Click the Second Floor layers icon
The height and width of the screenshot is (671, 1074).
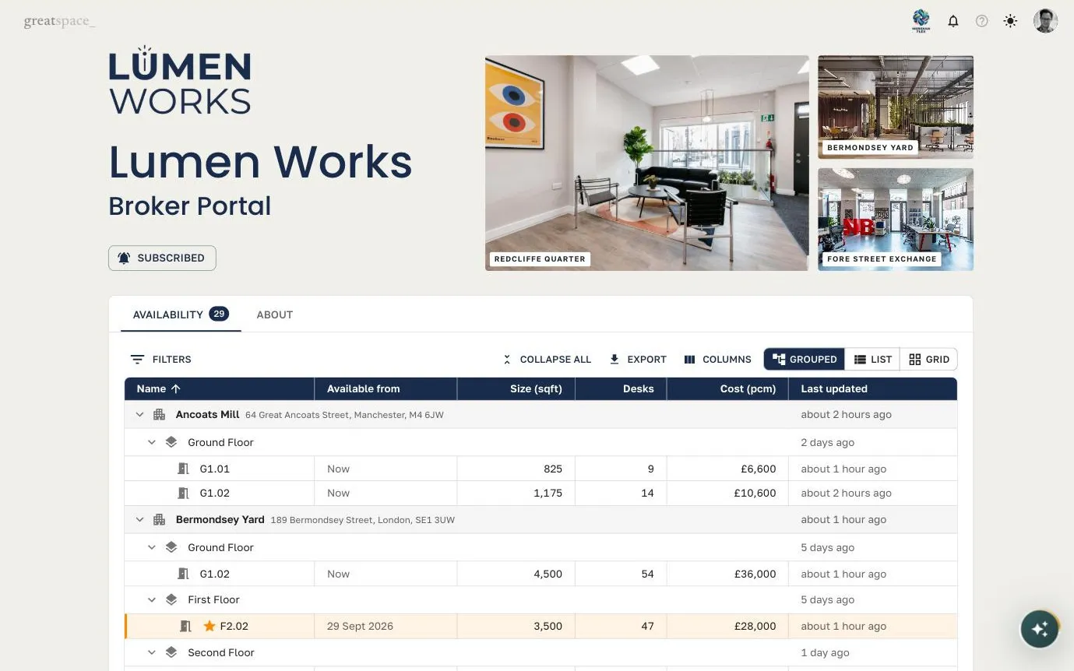point(171,652)
